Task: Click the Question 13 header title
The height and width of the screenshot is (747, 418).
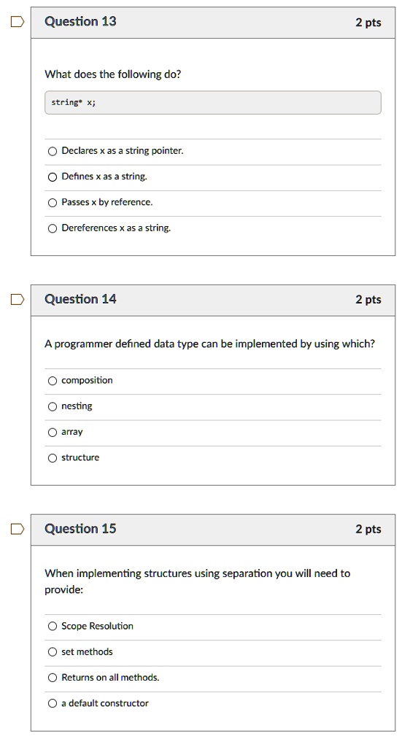Action: click(80, 21)
